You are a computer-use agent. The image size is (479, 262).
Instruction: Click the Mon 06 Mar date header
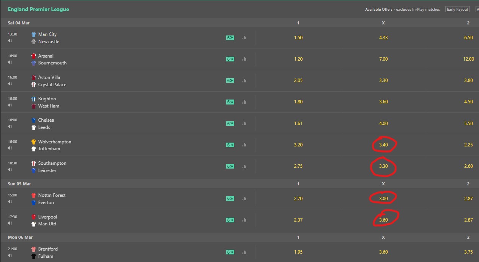(x=20, y=237)
